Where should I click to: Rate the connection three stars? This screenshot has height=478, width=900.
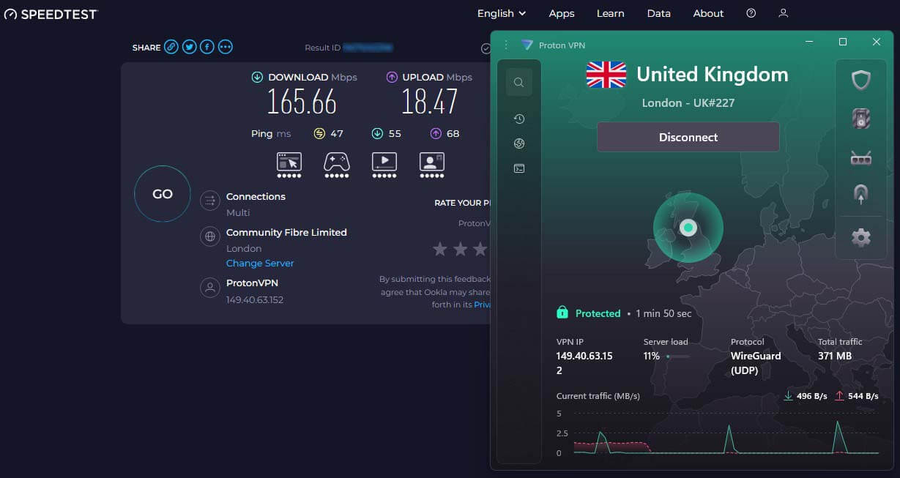480,250
